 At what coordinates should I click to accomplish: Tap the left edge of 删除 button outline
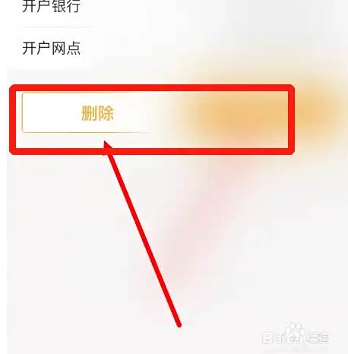click(x=23, y=112)
